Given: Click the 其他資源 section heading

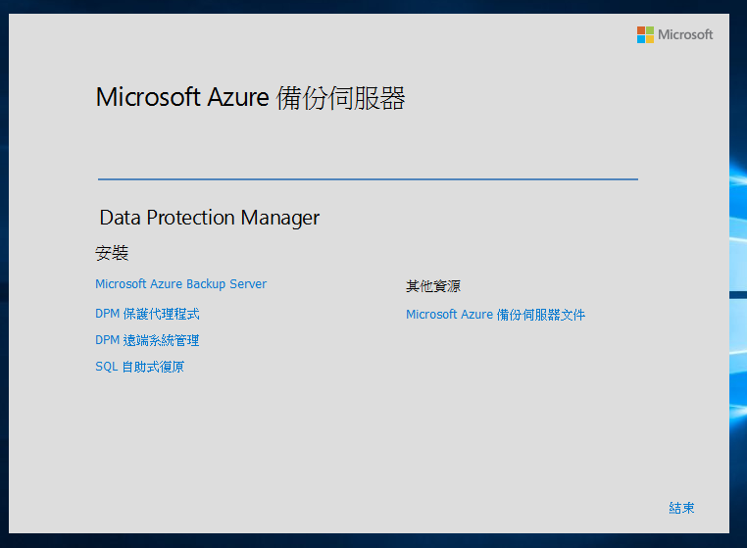Looking at the screenshot, I should click(x=433, y=286).
